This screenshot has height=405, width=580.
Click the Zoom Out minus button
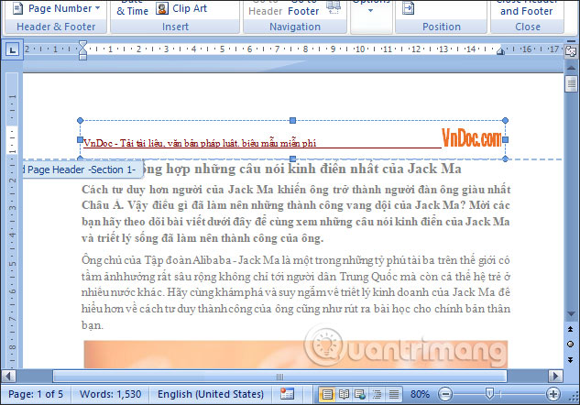445,394
